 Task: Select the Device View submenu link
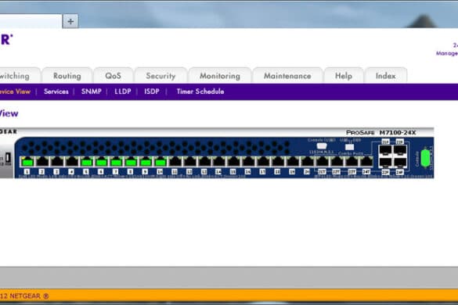click(x=15, y=91)
